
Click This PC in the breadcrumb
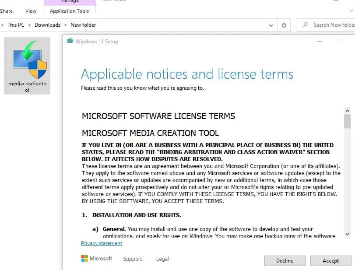point(16,25)
